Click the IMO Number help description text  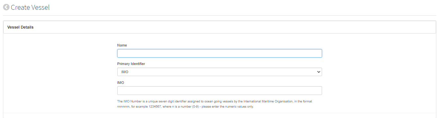tap(215, 104)
